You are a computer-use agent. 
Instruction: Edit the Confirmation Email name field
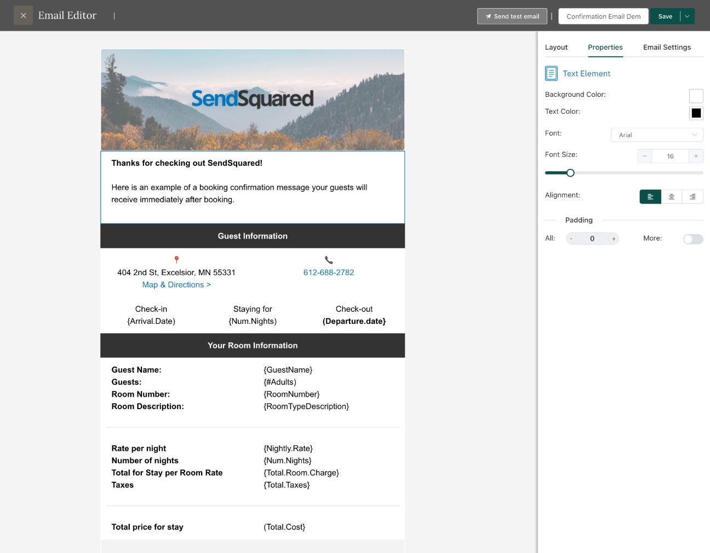[x=603, y=16]
